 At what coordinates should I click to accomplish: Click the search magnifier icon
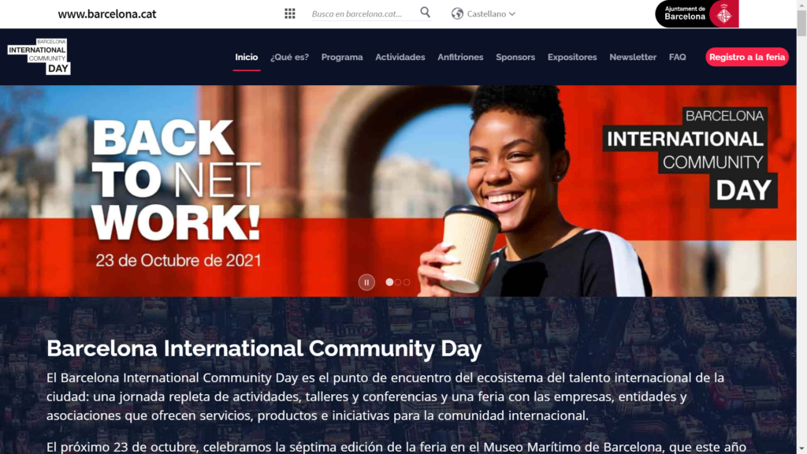425,13
